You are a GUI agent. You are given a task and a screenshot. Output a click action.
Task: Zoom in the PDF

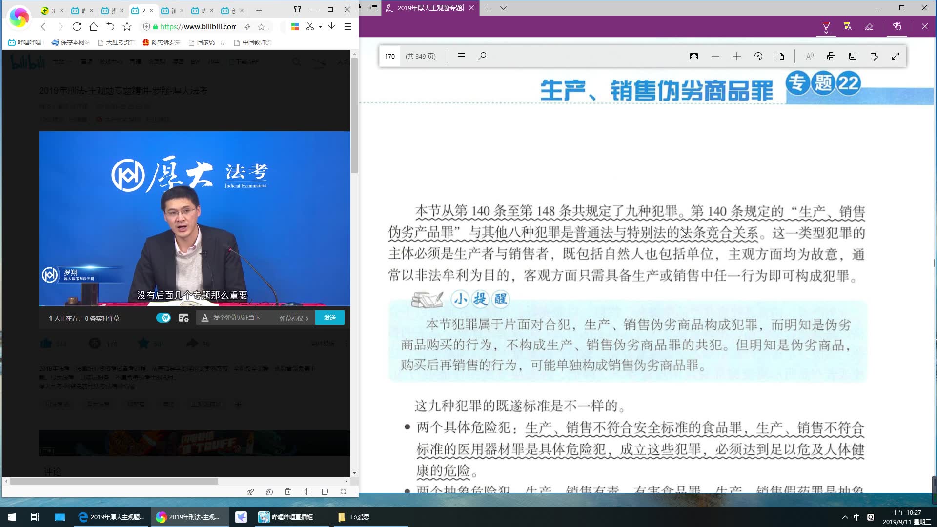tap(737, 56)
